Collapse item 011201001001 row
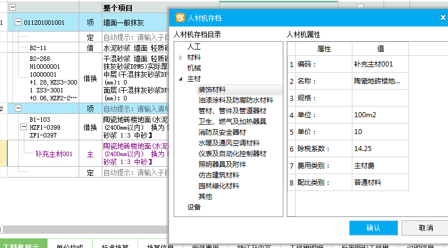Viewport: 448px width, 248px height. point(18,22)
